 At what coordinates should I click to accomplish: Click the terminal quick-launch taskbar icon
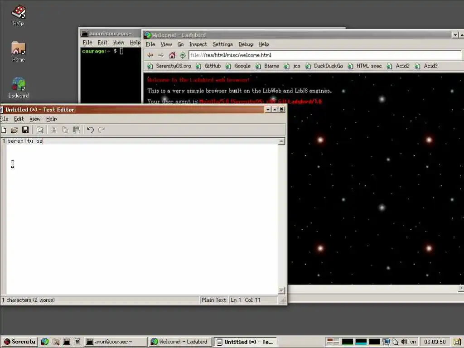(x=67, y=342)
